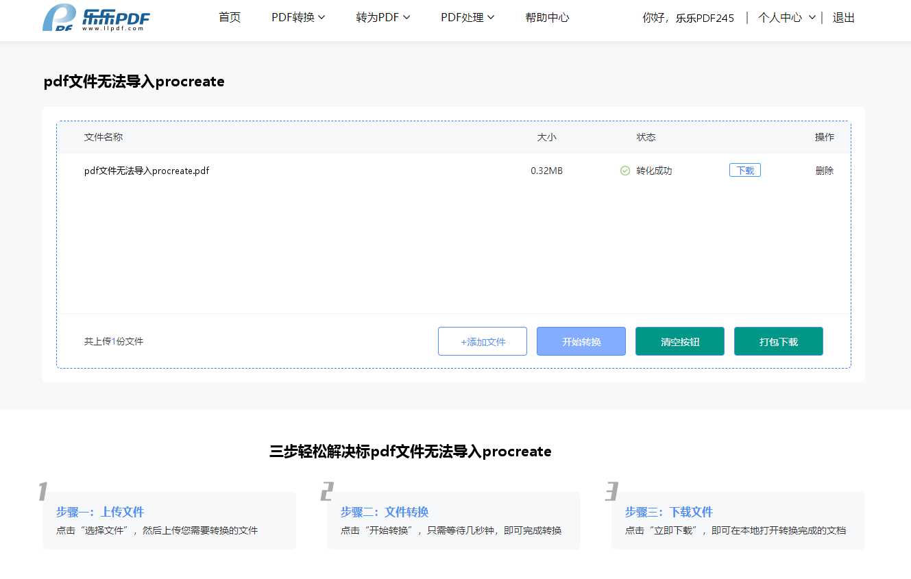Click the 步骤二：文件转换 step card
The image size is (911, 579).
[x=454, y=521]
